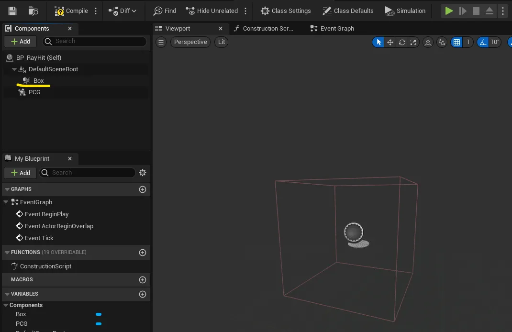The height and width of the screenshot is (332, 512).
Task: Select the Box variable
Action: (x=21, y=314)
